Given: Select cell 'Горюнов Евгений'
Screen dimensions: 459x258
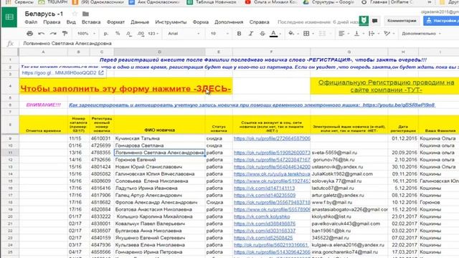Looking at the screenshot, I should (x=159, y=159).
